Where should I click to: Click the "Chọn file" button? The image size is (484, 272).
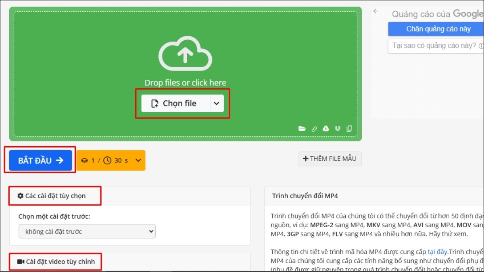click(x=175, y=104)
